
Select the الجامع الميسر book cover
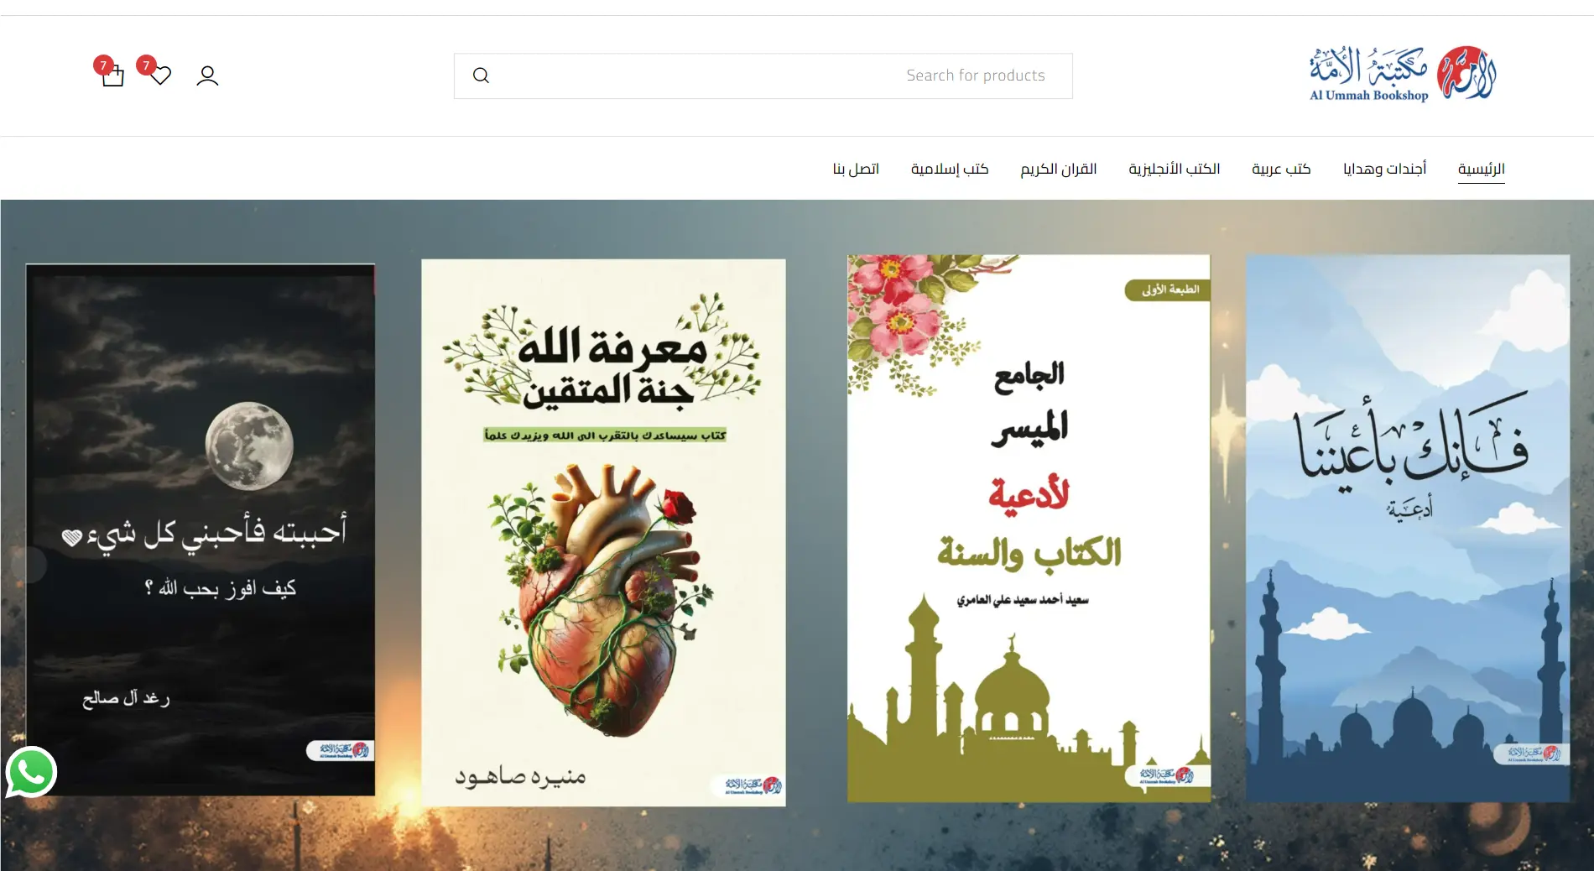click(1029, 529)
